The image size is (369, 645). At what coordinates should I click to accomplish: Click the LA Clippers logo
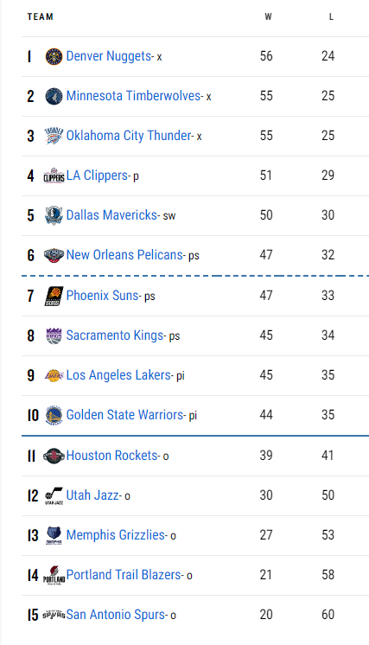click(x=54, y=176)
